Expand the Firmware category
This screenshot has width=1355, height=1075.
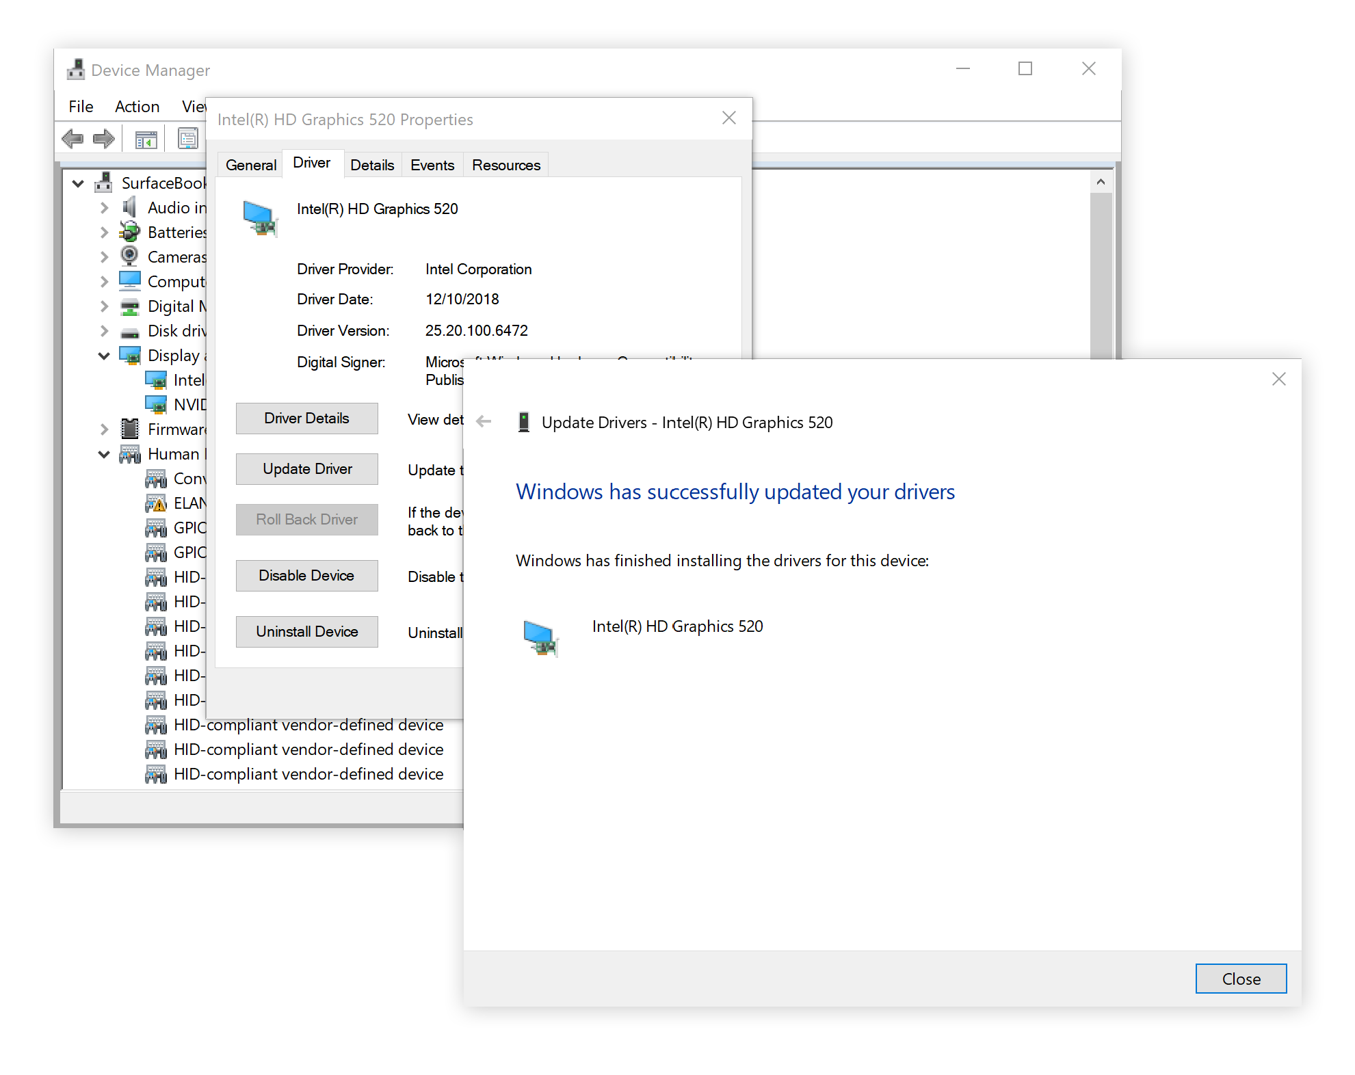[x=104, y=429]
